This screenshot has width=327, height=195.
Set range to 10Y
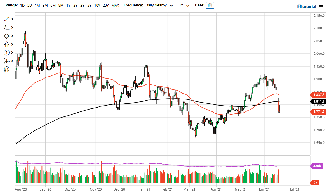[97, 5]
